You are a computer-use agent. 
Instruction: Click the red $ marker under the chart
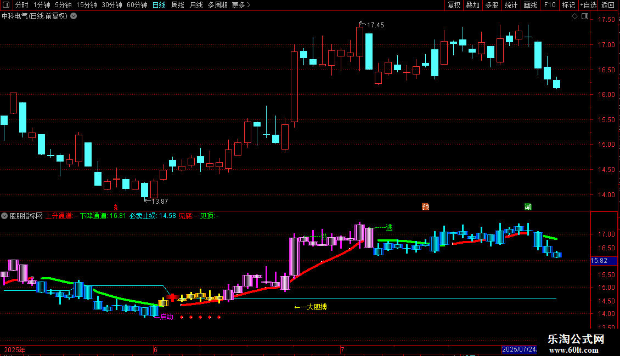(115, 208)
